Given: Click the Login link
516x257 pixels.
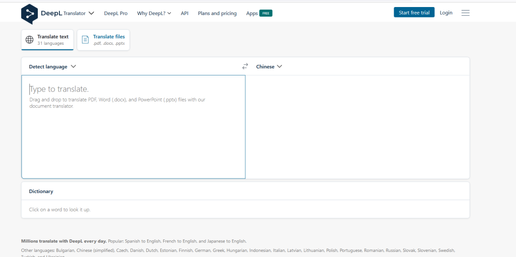Looking at the screenshot, I should coord(446,13).
